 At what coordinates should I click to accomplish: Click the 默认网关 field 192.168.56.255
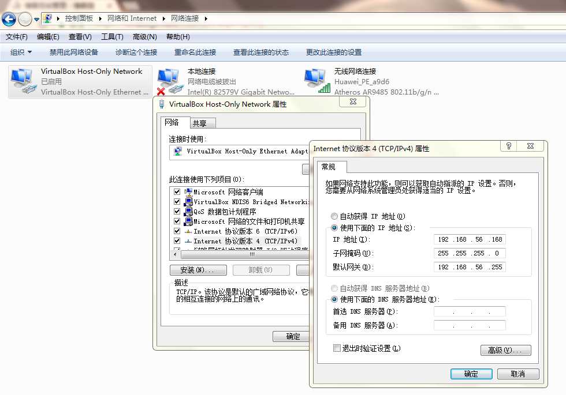[470, 267]
